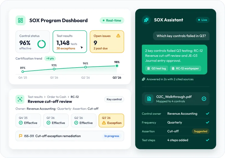Open the Order to Cash breadcrumb
This screenshot has width=225, height=158.
(57, 97)
